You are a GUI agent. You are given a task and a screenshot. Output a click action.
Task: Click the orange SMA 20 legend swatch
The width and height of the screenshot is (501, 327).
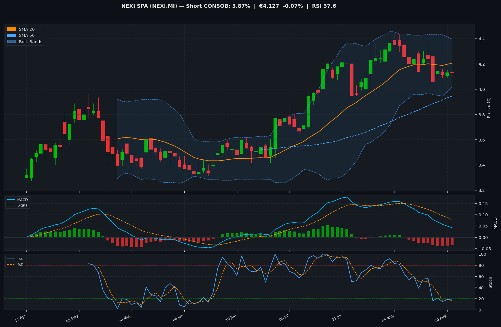click(x=12, y=29)
